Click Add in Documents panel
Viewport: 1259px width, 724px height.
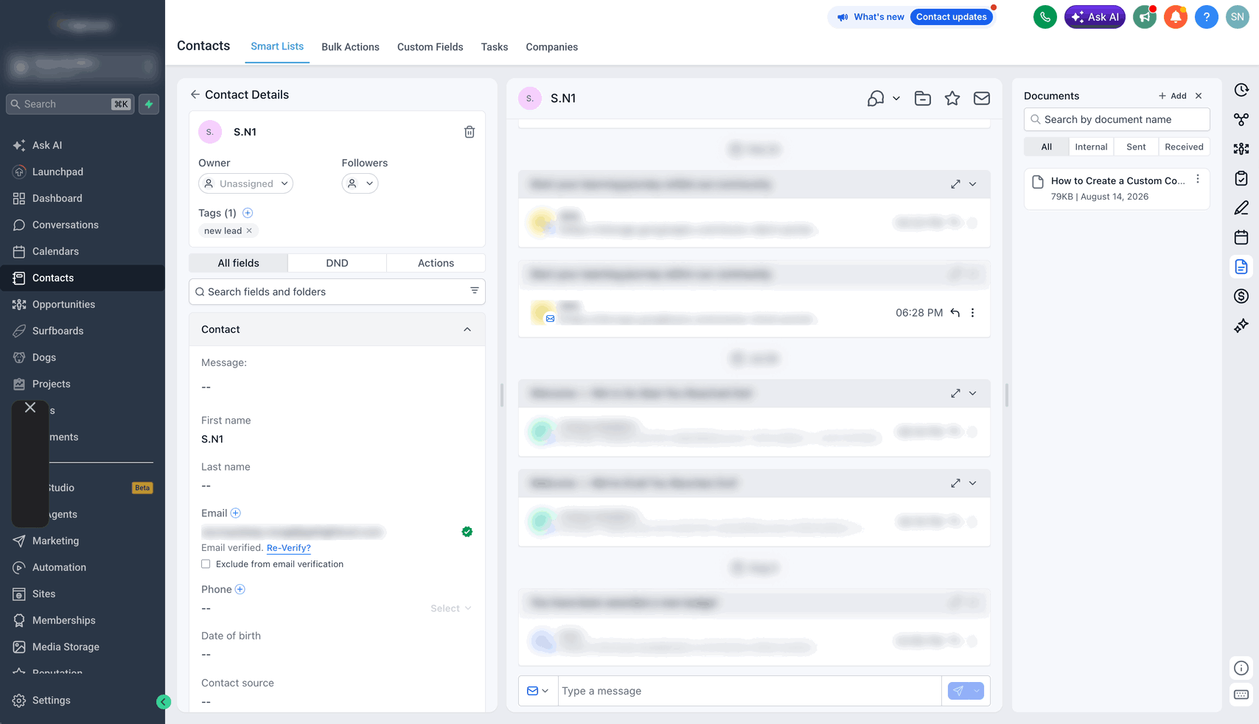point(1173,96)
